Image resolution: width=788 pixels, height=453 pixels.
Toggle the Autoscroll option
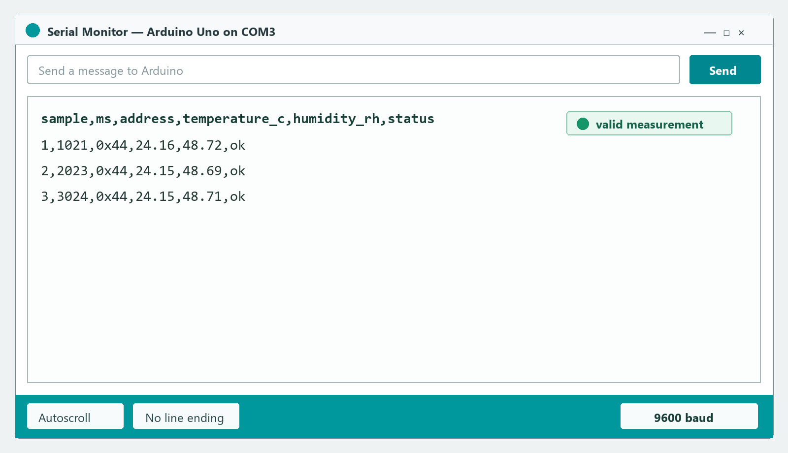[75, 417]
